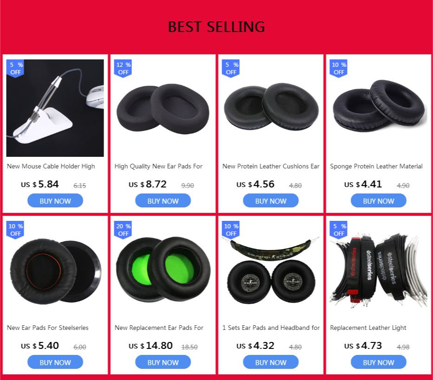Click the 20% OFF discount badge
Screen dimensions: 433x380
click(x=123, y=230)
